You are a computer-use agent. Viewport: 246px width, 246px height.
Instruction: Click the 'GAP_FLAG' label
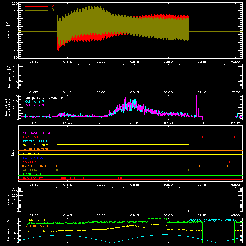tap(30, 137)
